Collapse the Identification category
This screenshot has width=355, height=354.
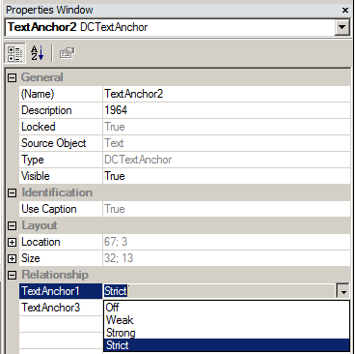(x=12, y=192)
